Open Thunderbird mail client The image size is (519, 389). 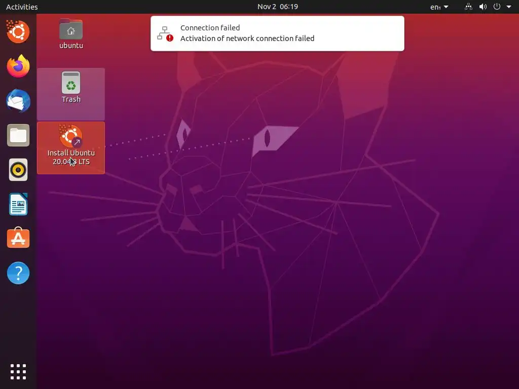18,101
